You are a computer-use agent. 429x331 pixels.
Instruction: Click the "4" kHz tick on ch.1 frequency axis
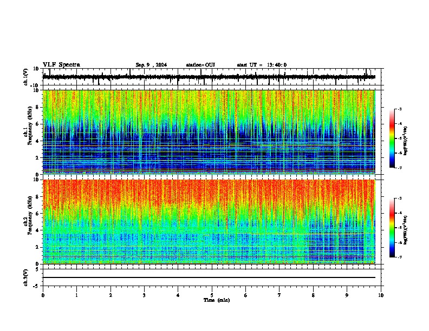point(37,141)
